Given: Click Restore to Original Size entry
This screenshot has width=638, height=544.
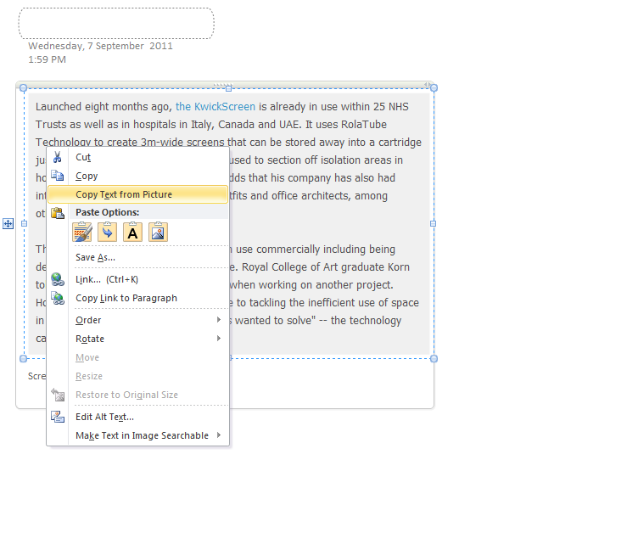Looking at the screenshot, I should [138, 395].
